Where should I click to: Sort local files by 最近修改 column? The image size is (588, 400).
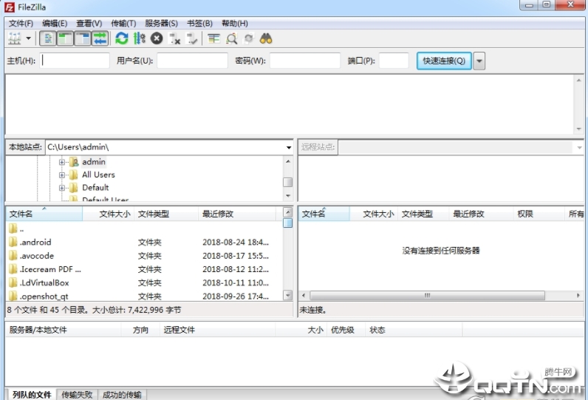click(x=237, y=214)
